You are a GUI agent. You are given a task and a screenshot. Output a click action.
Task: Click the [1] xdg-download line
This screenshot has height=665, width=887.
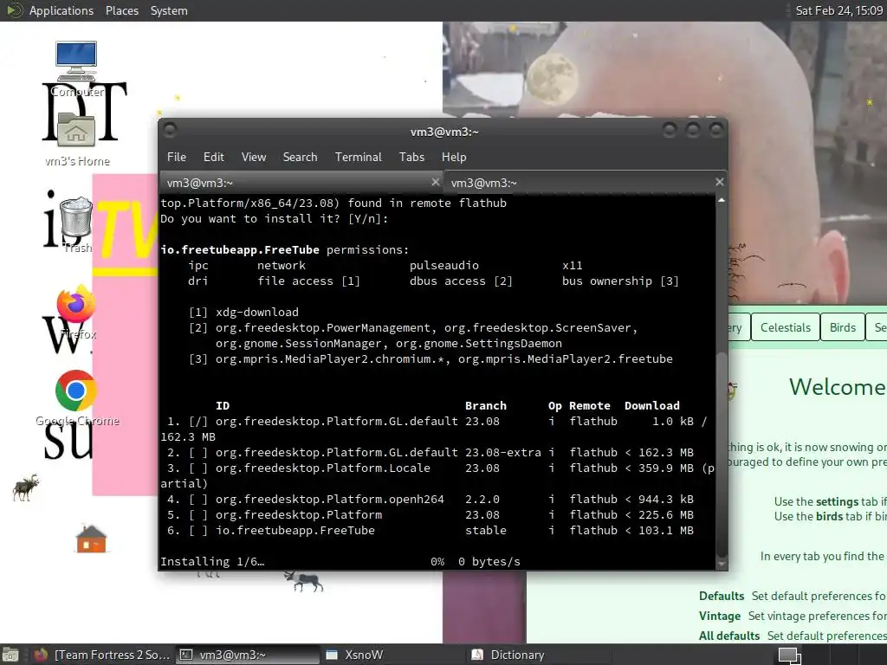pos(243,312)
